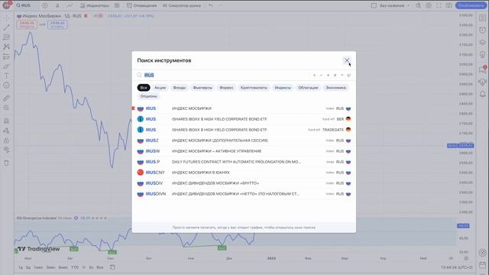This screenshot has height=275, width=489.
Task: Select the zoom-in tool in left toolbar
Action: click(6, 108)
